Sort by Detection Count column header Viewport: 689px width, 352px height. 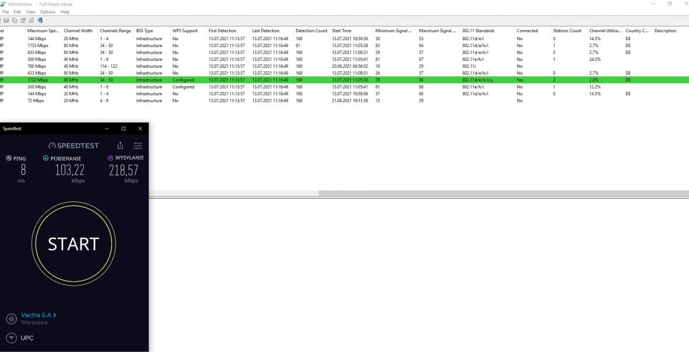pos(311,30)
